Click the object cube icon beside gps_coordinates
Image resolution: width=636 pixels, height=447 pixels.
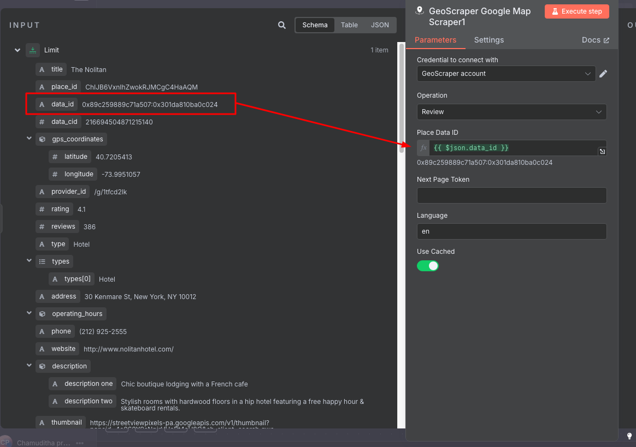42,139
